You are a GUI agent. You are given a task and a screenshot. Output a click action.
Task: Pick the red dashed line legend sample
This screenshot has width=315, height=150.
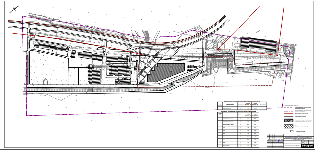click(x=289, y=108)
